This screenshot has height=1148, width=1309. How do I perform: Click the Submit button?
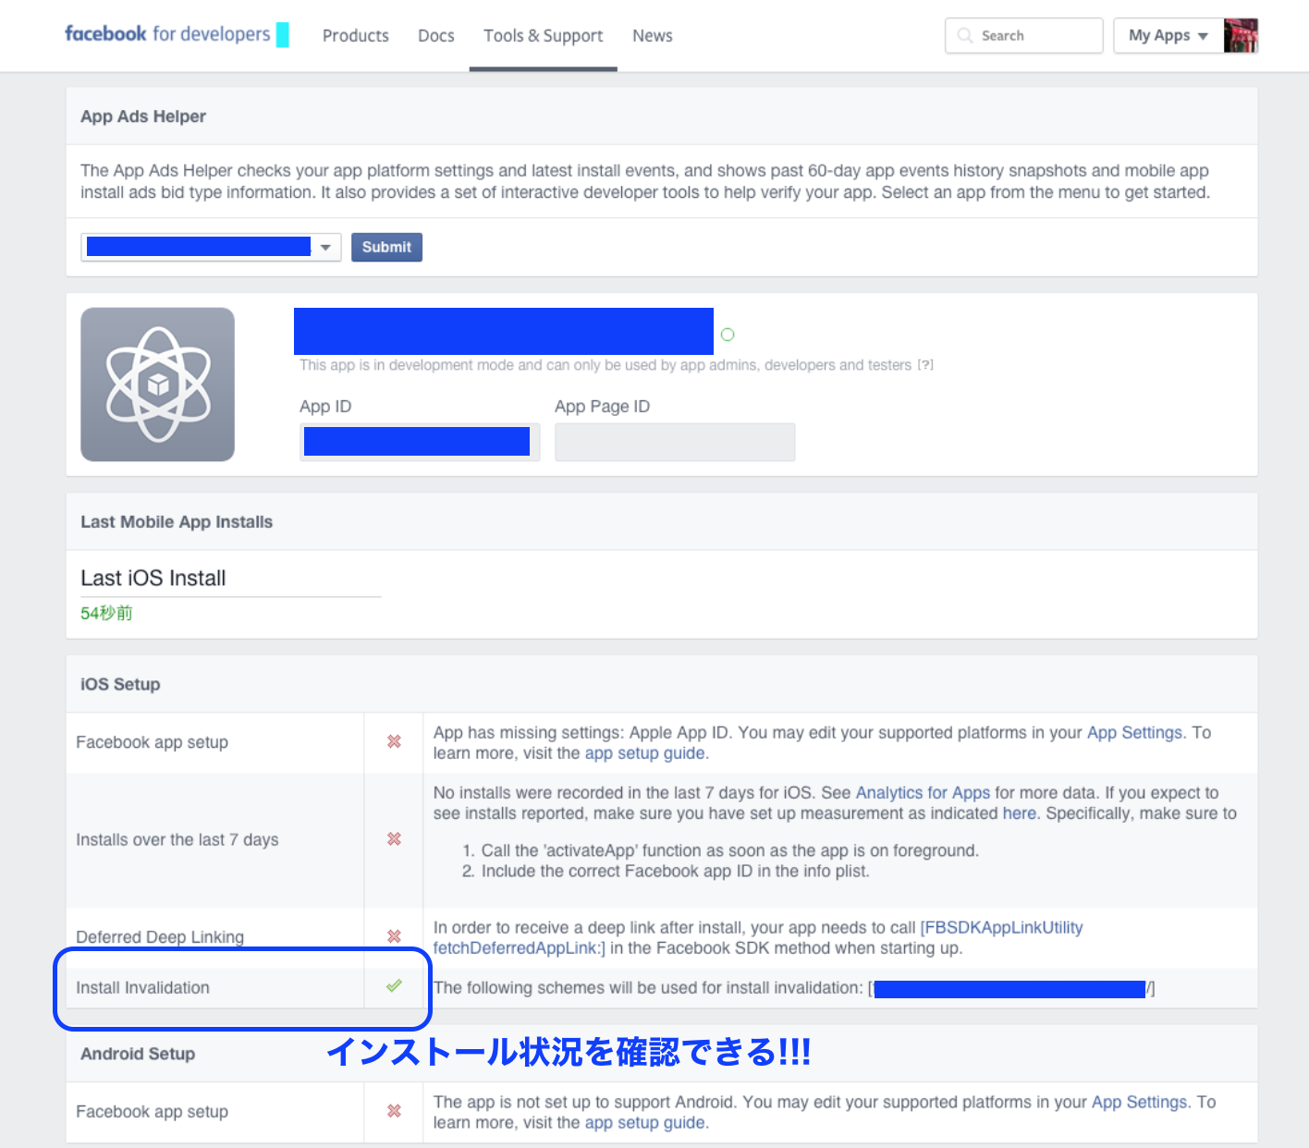point(386,247)
